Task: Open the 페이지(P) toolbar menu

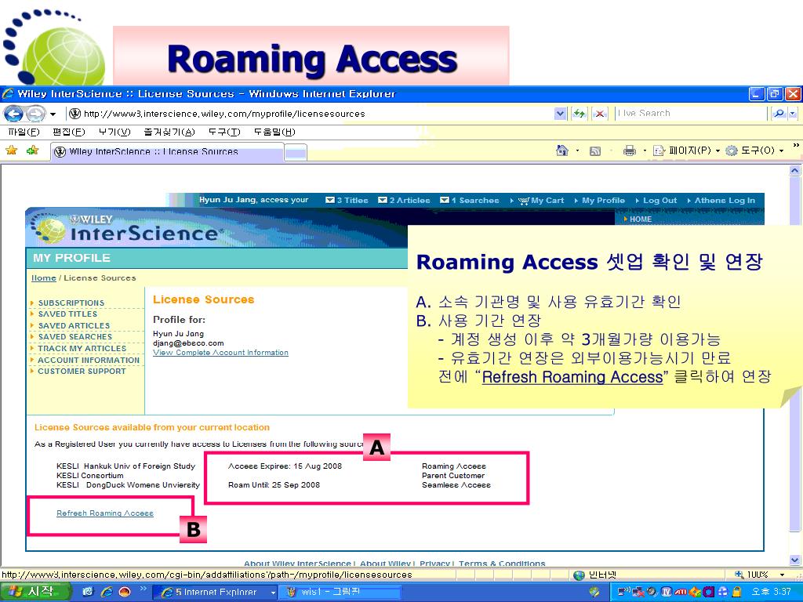Action: click(687, 150)
